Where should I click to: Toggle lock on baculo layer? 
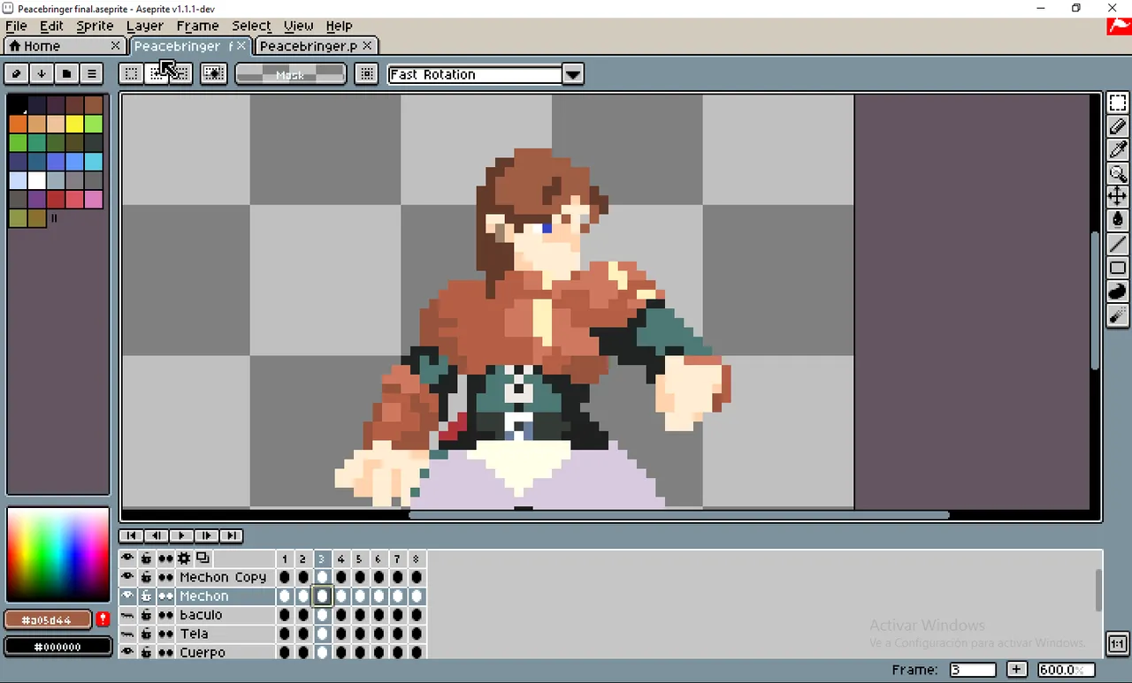[x=147, y=615]
